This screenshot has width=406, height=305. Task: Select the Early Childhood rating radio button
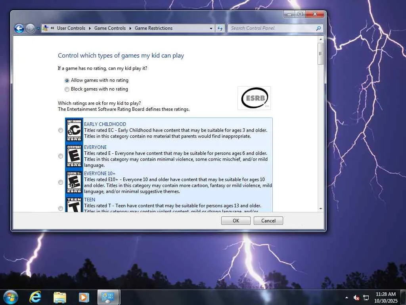61,130
